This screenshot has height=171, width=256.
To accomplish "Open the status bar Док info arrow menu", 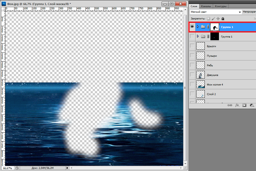I will (x=67, y=168).
